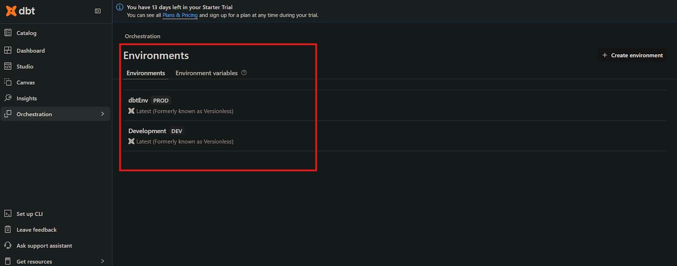Viewport: 677px width, 266px height.
Task: Click the Leave feedback clipboard icon
Action: click(x=8, y=230)
